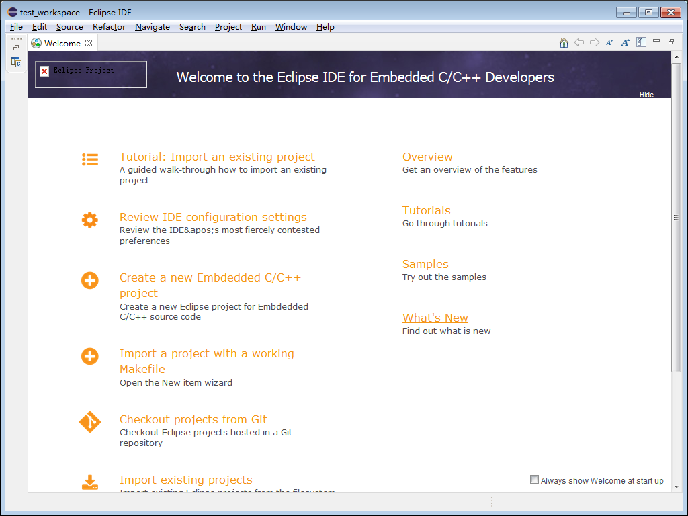Click 'Try out the samples' text
Screen dimensions: 688x516
pos(444,277)
